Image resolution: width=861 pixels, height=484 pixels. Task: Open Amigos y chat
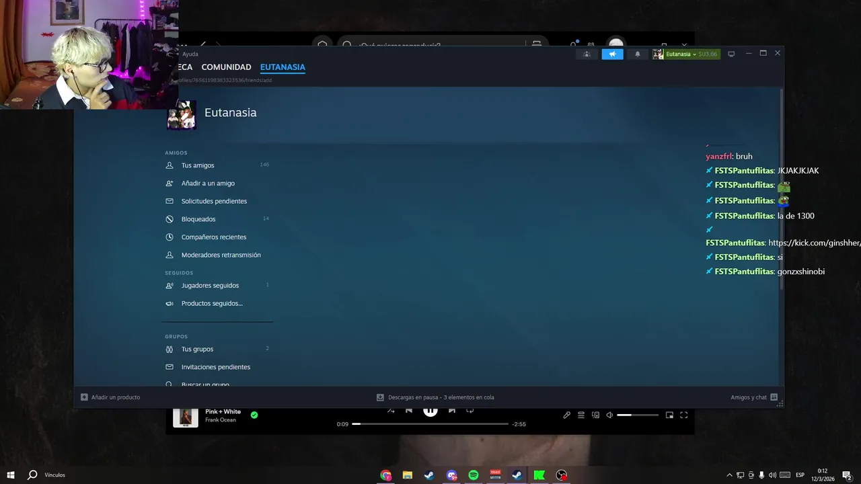click(754, 397)
